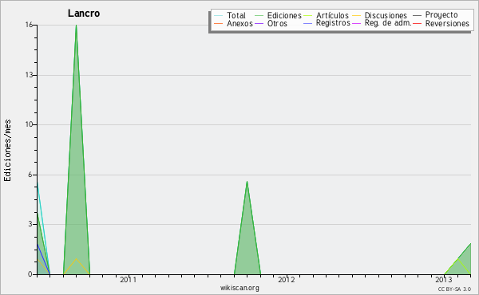Click the wikiscan.org credit text
This screenshot has width=479, height=295.
point(239,288)
